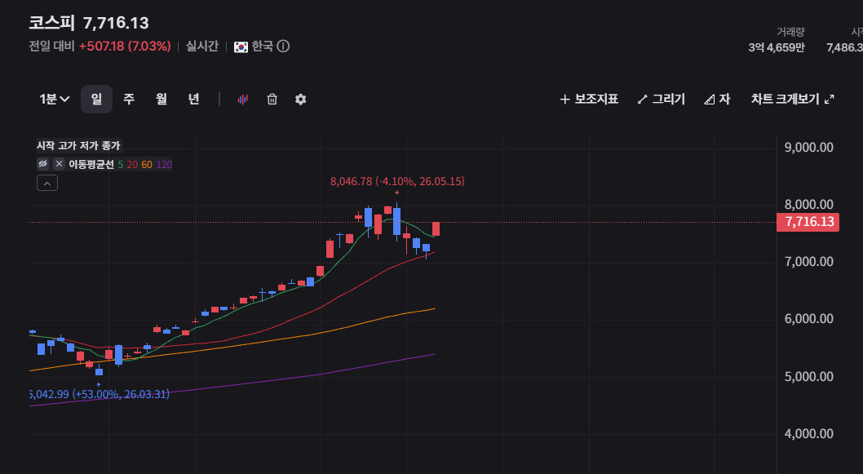The height and width of the screenshot is (474, 863).
Task: Click the Korean flag icon
Action: pos(241,47)
